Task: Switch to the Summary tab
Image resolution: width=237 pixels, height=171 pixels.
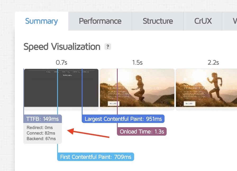Action: point(42,21)
